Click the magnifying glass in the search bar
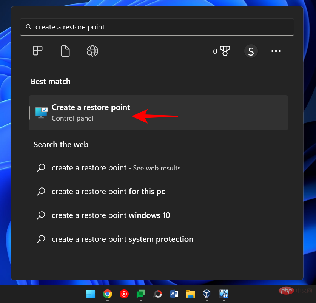Screen dimensions: 316x303 (28, 27)
